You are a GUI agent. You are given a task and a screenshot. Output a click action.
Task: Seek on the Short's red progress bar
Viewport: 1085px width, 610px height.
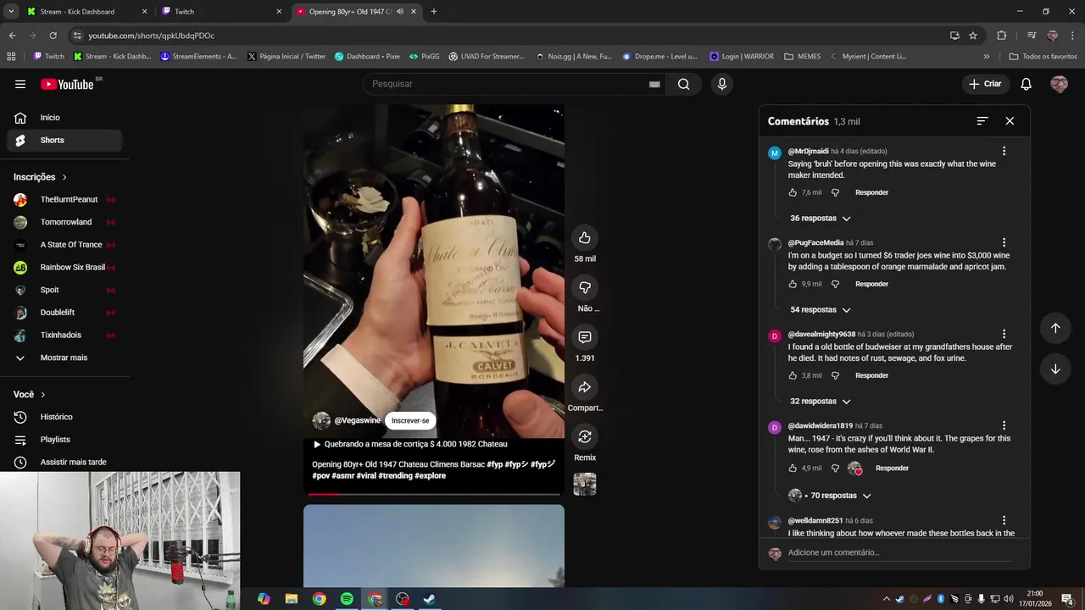click(433, 494)
